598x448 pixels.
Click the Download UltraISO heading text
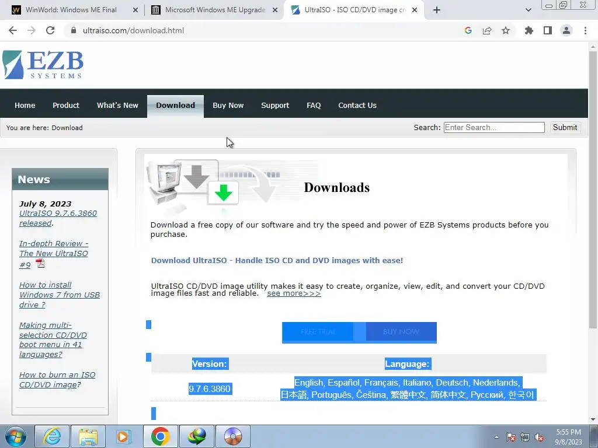pyautogui.click(x=277, y=261)
